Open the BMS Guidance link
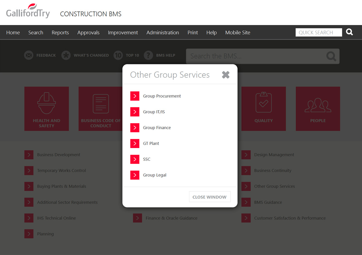Image resolution: width=362 pixels, height=255 pixels. click(268, 202)
